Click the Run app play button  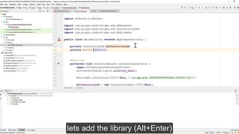[x=199, y=7]
